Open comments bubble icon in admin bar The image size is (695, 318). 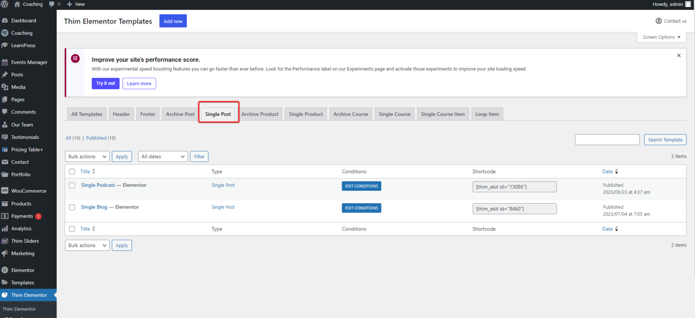click(52, 4)
